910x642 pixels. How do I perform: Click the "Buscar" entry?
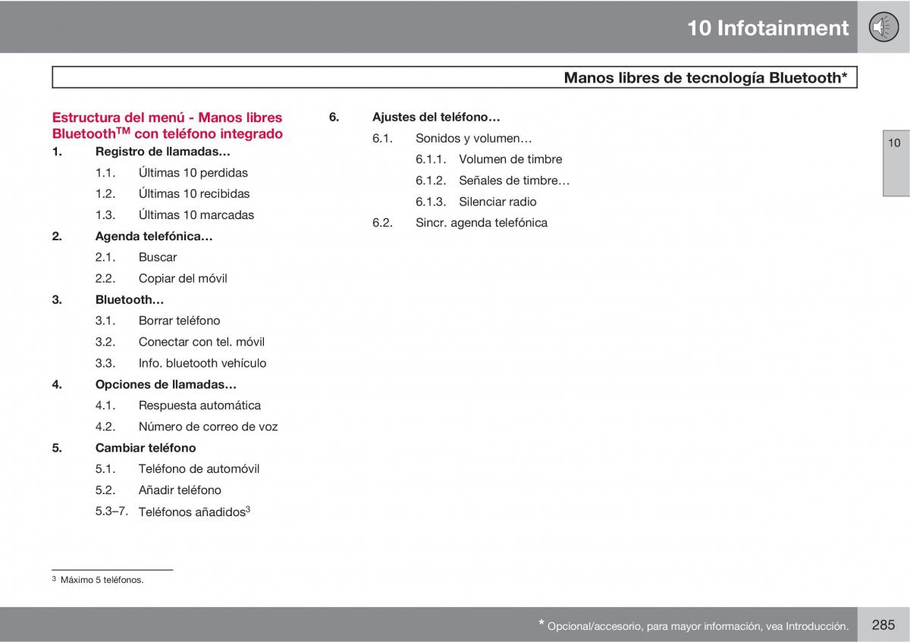pyautogui.click(x=158, y=258)
